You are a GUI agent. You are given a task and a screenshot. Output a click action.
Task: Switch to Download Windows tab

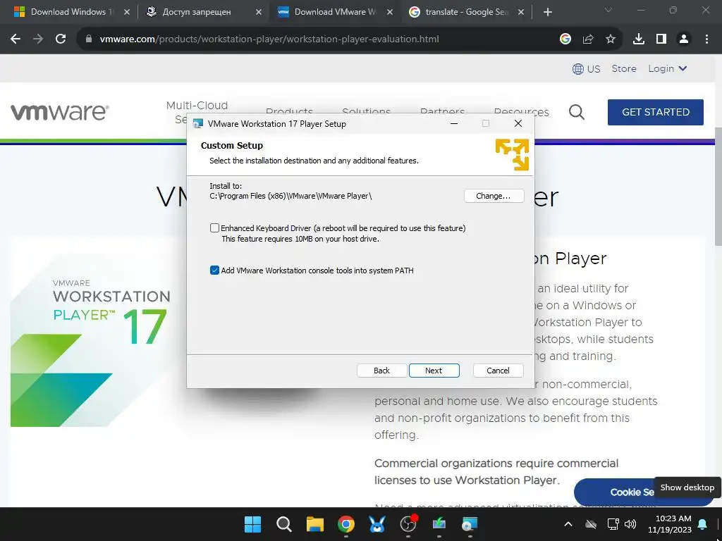[73, 12]
